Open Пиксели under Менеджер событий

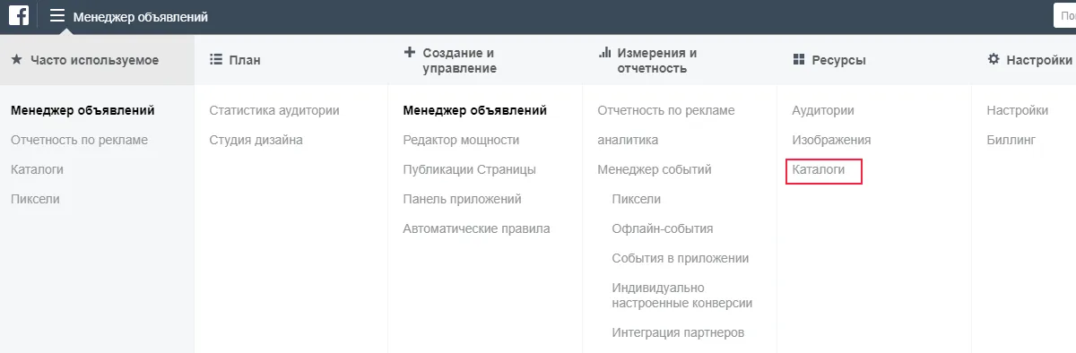point(637,199)
